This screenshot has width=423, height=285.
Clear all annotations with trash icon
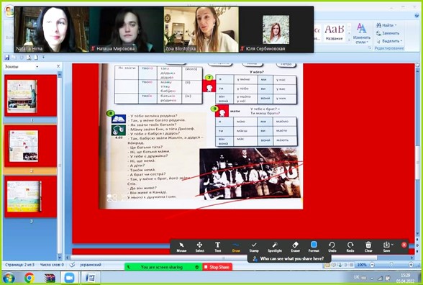pos(368,247)
